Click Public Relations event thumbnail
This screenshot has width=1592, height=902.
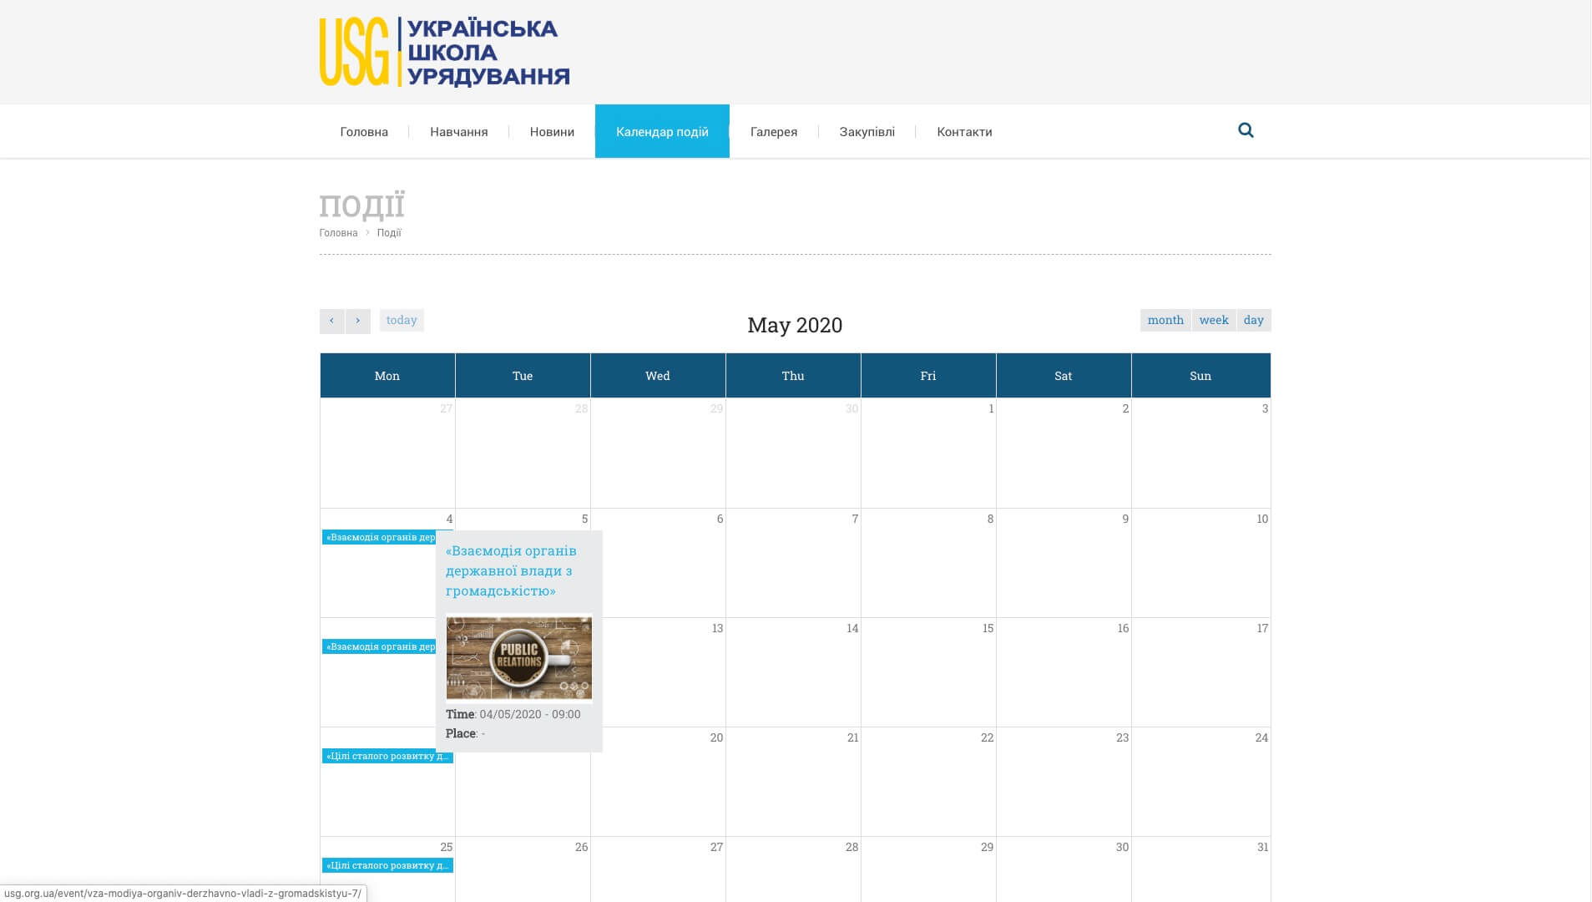point(518,658)
